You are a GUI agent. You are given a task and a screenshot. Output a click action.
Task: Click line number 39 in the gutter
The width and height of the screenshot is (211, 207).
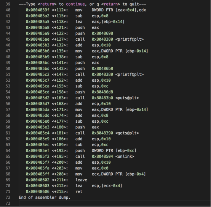click(x=8, y=4)
